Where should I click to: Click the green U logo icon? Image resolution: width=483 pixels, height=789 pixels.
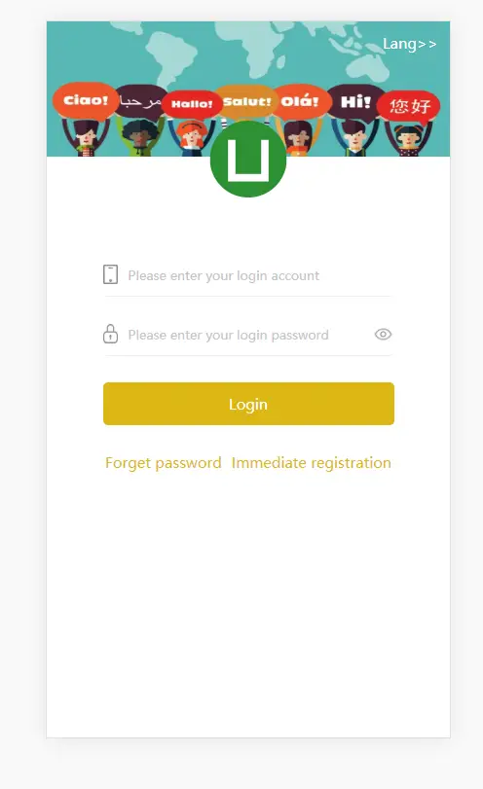pos(248,159)
